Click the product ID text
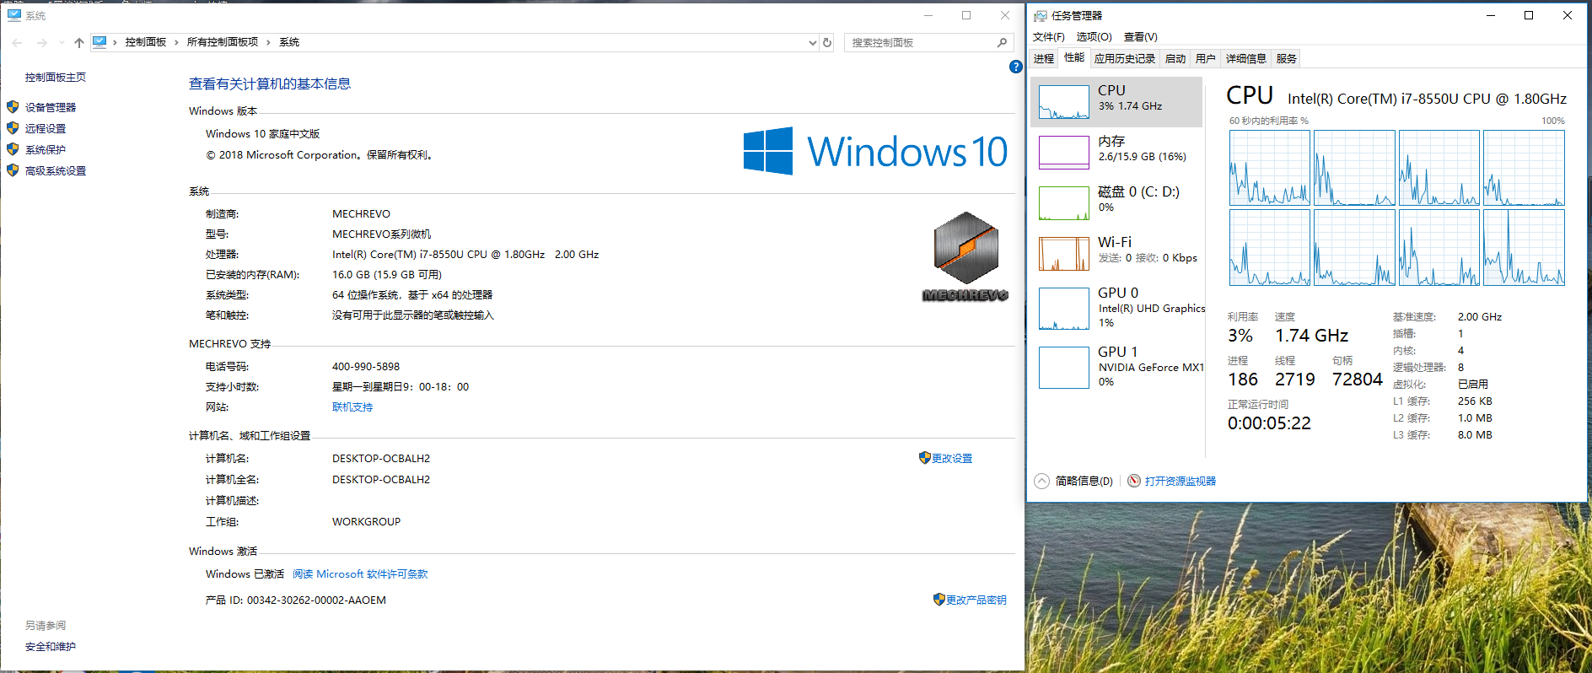 coord(296,600)
